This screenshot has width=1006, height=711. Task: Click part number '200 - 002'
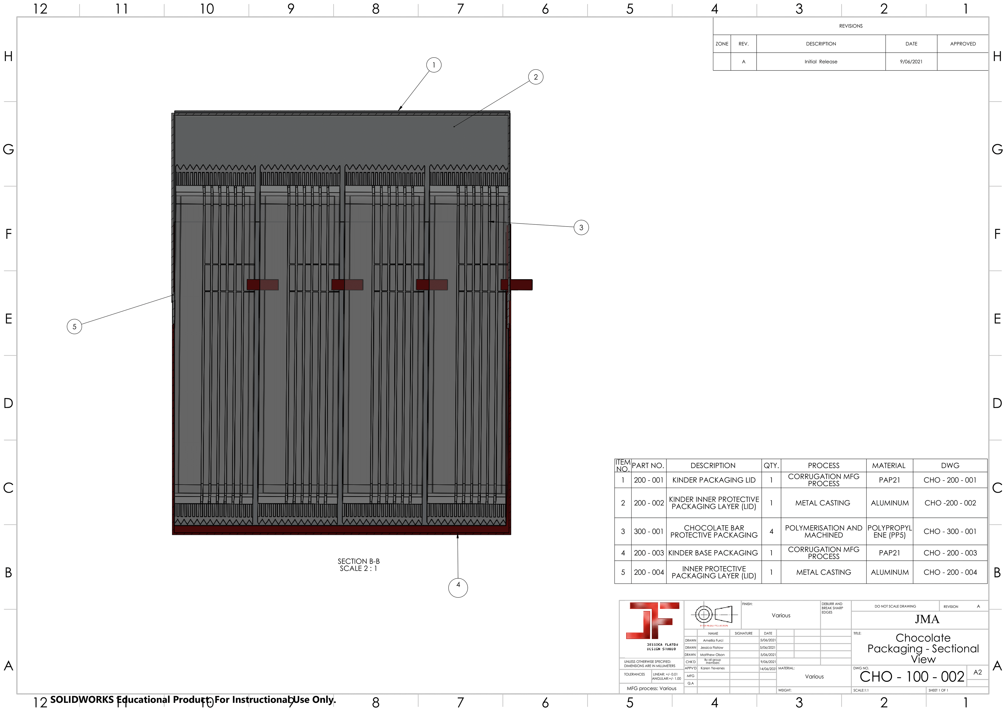[x=648, y=503]
